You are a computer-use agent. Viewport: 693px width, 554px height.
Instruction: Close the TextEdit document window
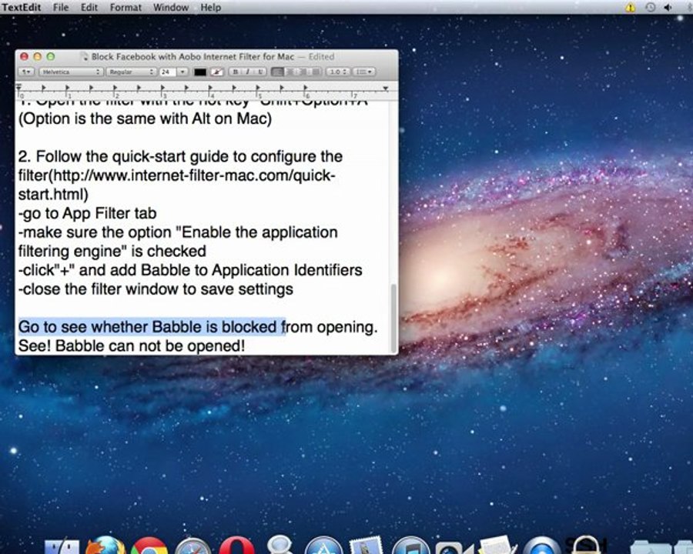pos(25,56)
